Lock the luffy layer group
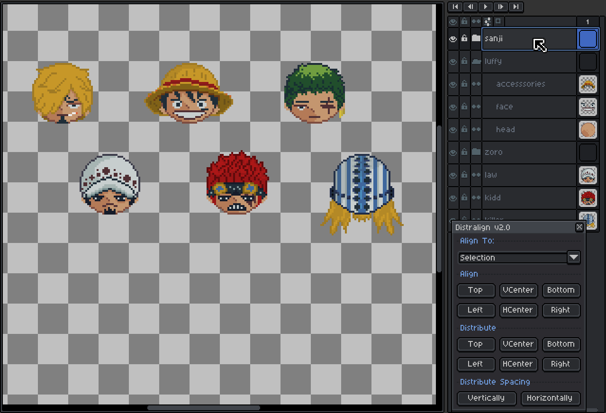Screen dimensions: 606x413 click(464, 61)
